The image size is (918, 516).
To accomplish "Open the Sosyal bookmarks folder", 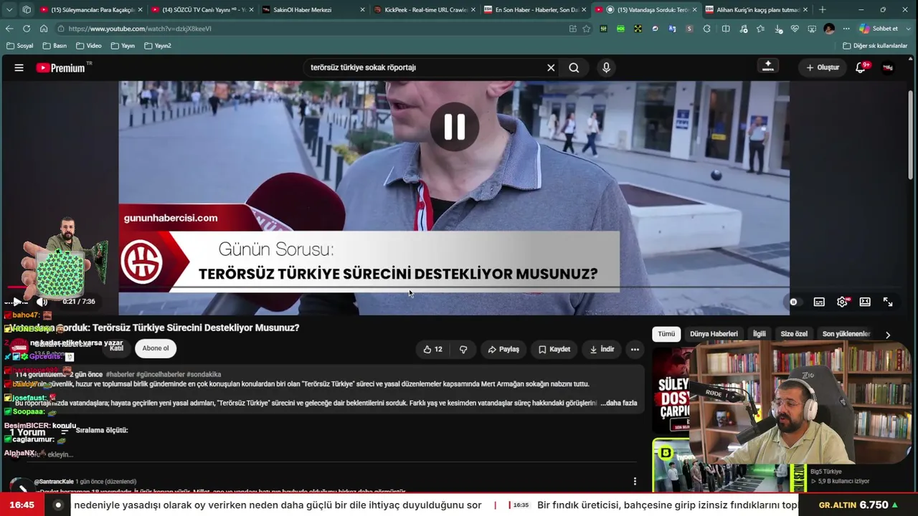I will coord(19,46).
